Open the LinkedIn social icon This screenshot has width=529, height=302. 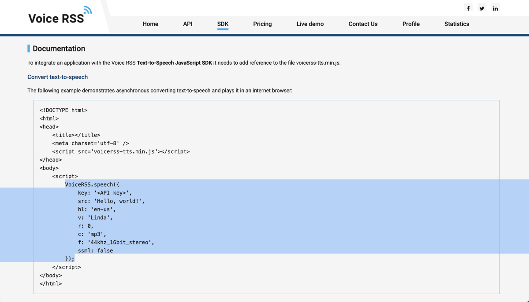[495, 8]
